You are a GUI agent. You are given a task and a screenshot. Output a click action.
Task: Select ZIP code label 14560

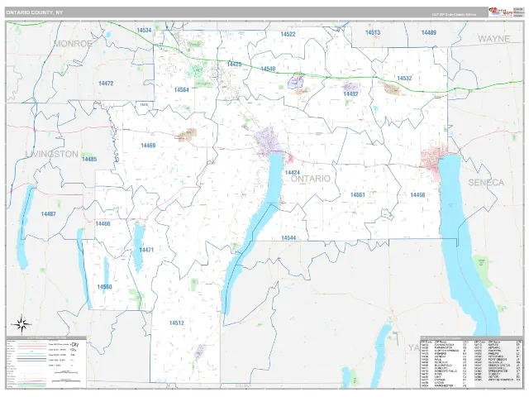105,287
